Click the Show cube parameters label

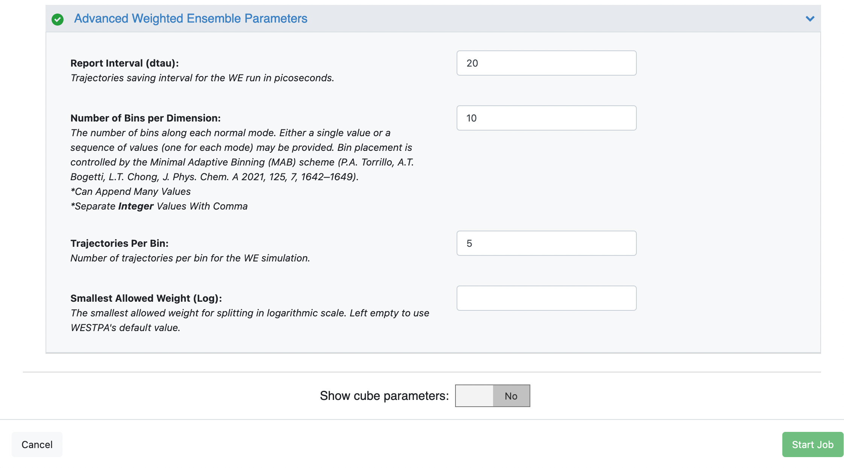[x=383, y=395]
